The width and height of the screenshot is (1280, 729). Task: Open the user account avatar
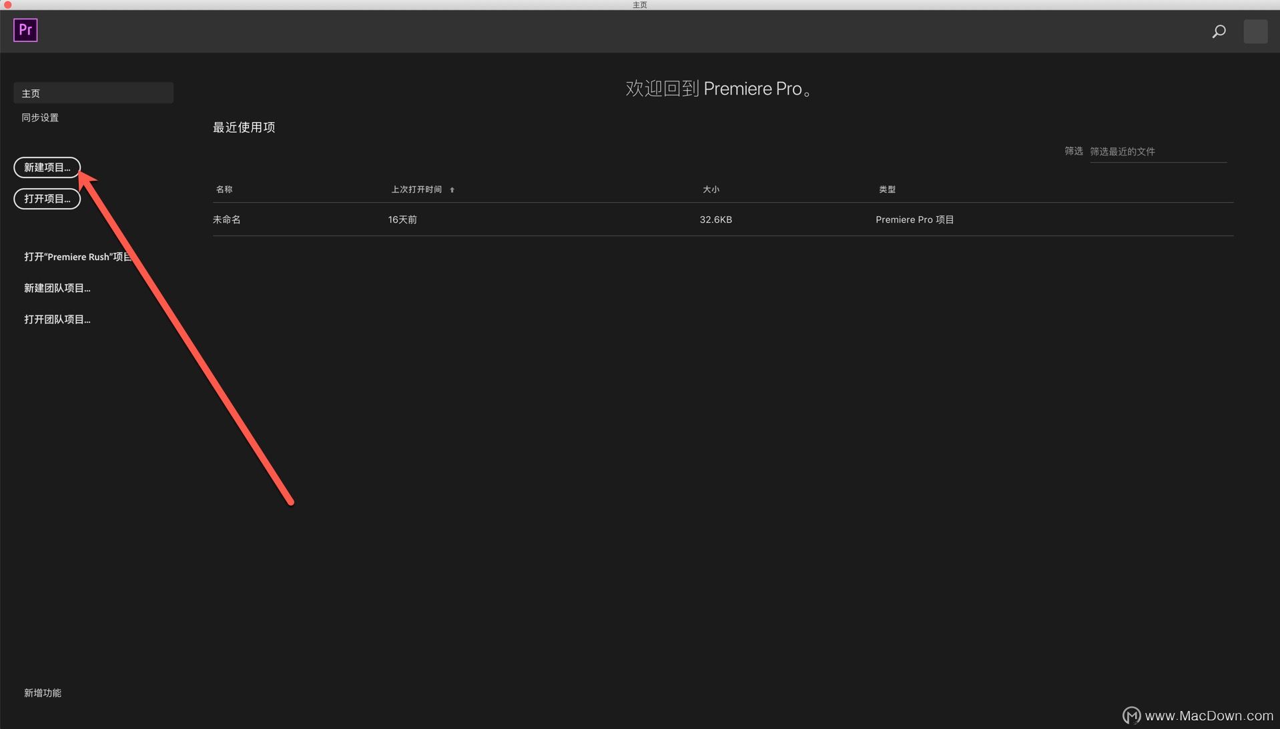(x=1255, y=31)
